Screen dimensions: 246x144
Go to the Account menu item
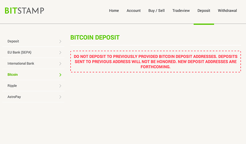pyautogui.click(x=133, y=11)
